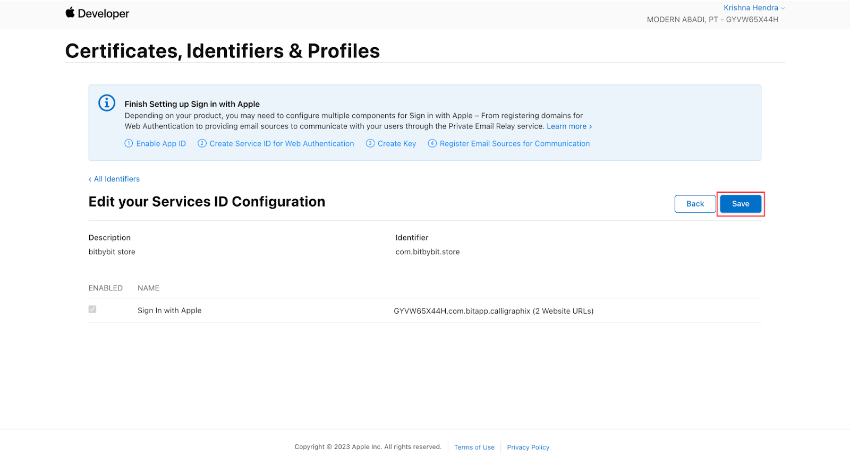Toggle the Sign In with Apple checkbox
Screen dimensions: 850x466
pyautogui.click(x=92, y=309)
